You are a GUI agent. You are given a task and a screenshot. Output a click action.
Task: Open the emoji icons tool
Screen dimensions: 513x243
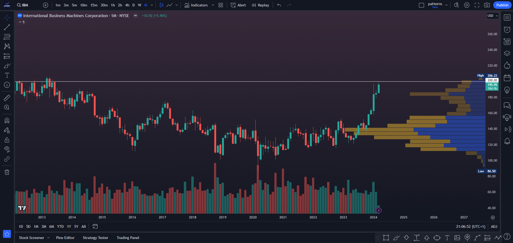tap(7, 85)
